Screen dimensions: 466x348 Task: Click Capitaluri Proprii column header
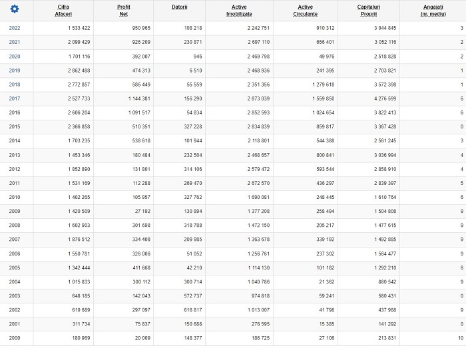pos(369,11)
